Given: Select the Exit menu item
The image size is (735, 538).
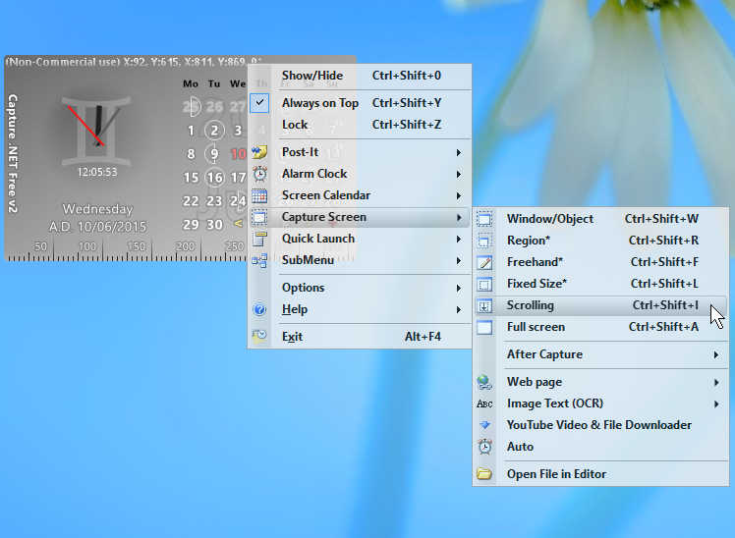Looking at the screenshot, I should (x=360, y=337).
